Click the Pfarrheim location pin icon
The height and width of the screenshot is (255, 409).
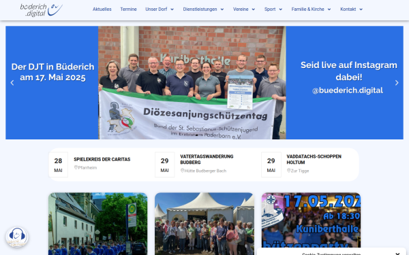point(76,167)
